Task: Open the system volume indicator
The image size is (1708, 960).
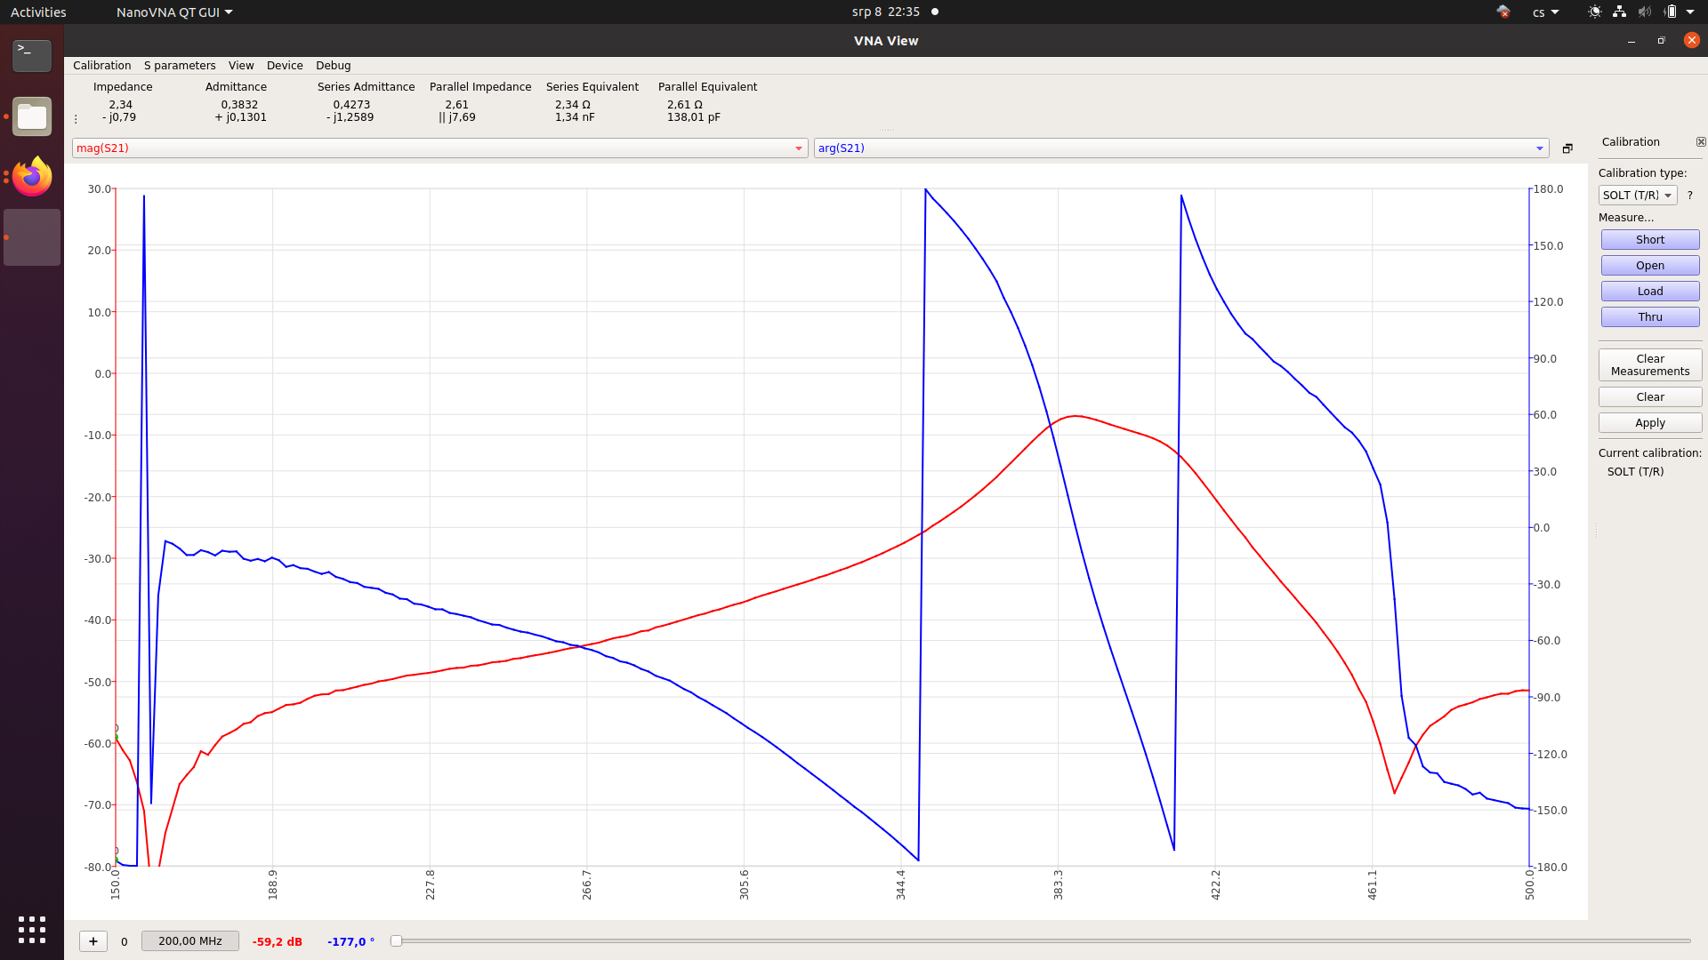Action: [x=1644, y=12]
